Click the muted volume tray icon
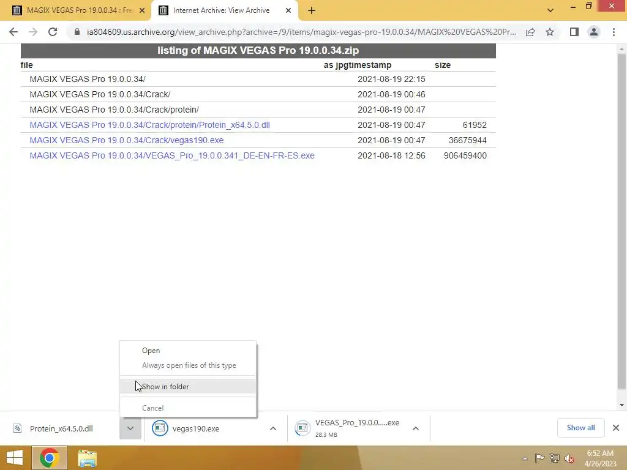Screen dimensions: 627x470 569,458
